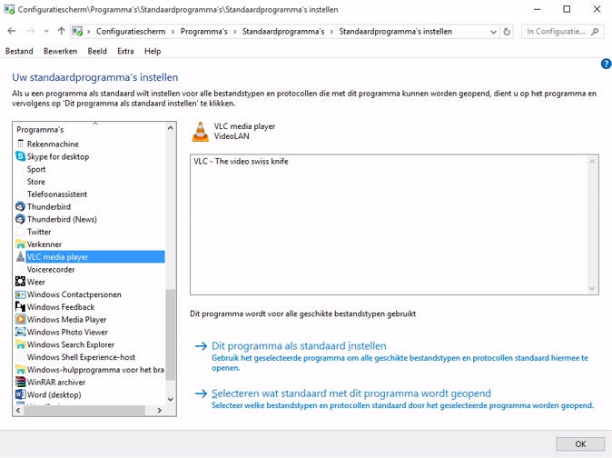Select Sport in the program list
The width and height of the screenshot is (612, 458).
(x=36, y=169)
